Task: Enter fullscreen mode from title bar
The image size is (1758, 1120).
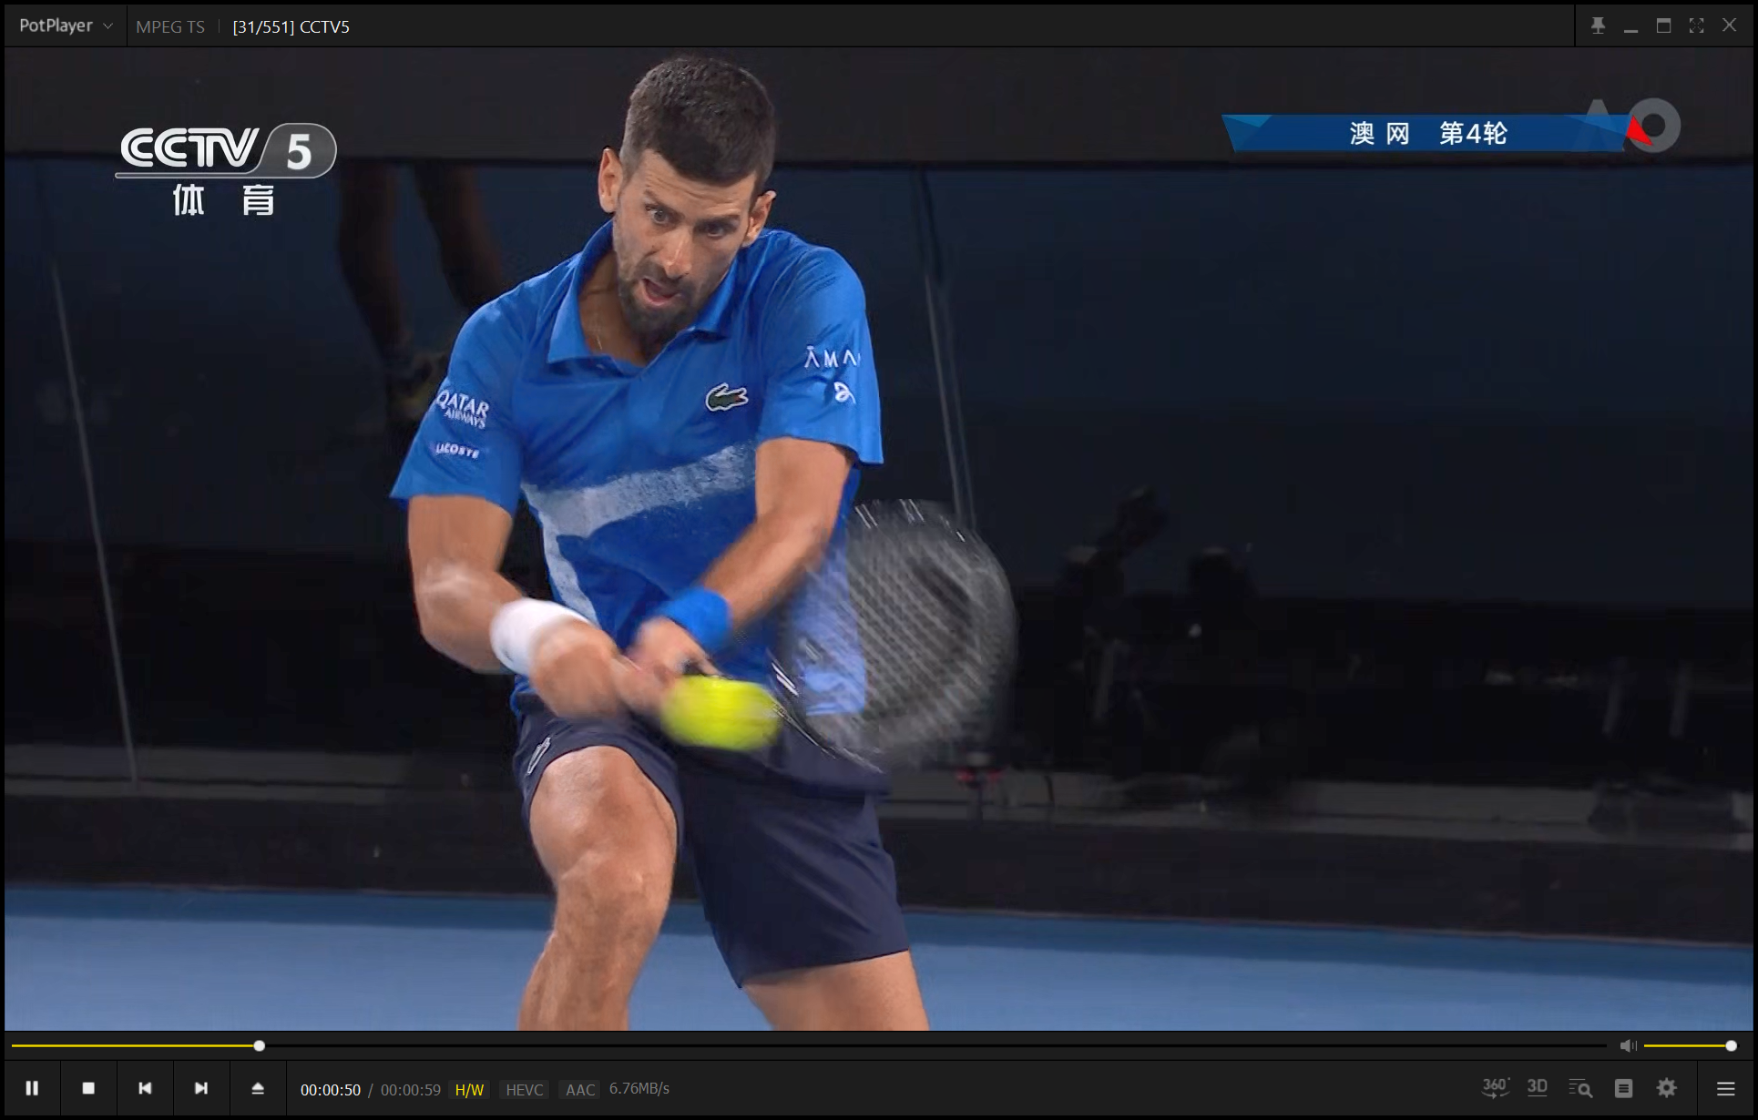Action: click(1696, 25)
